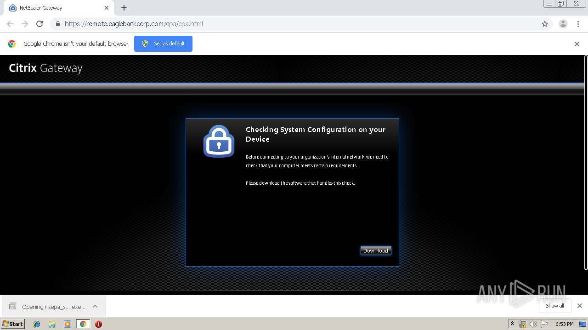Screen dimensions: 588x330
Task: Open network status tray icon
Action: point(522,324)
